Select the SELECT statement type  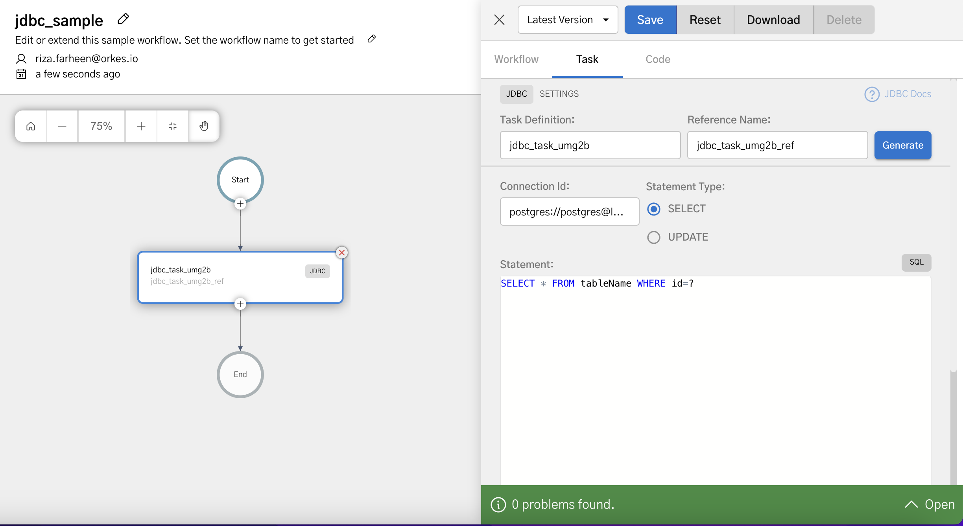(653, 209)
